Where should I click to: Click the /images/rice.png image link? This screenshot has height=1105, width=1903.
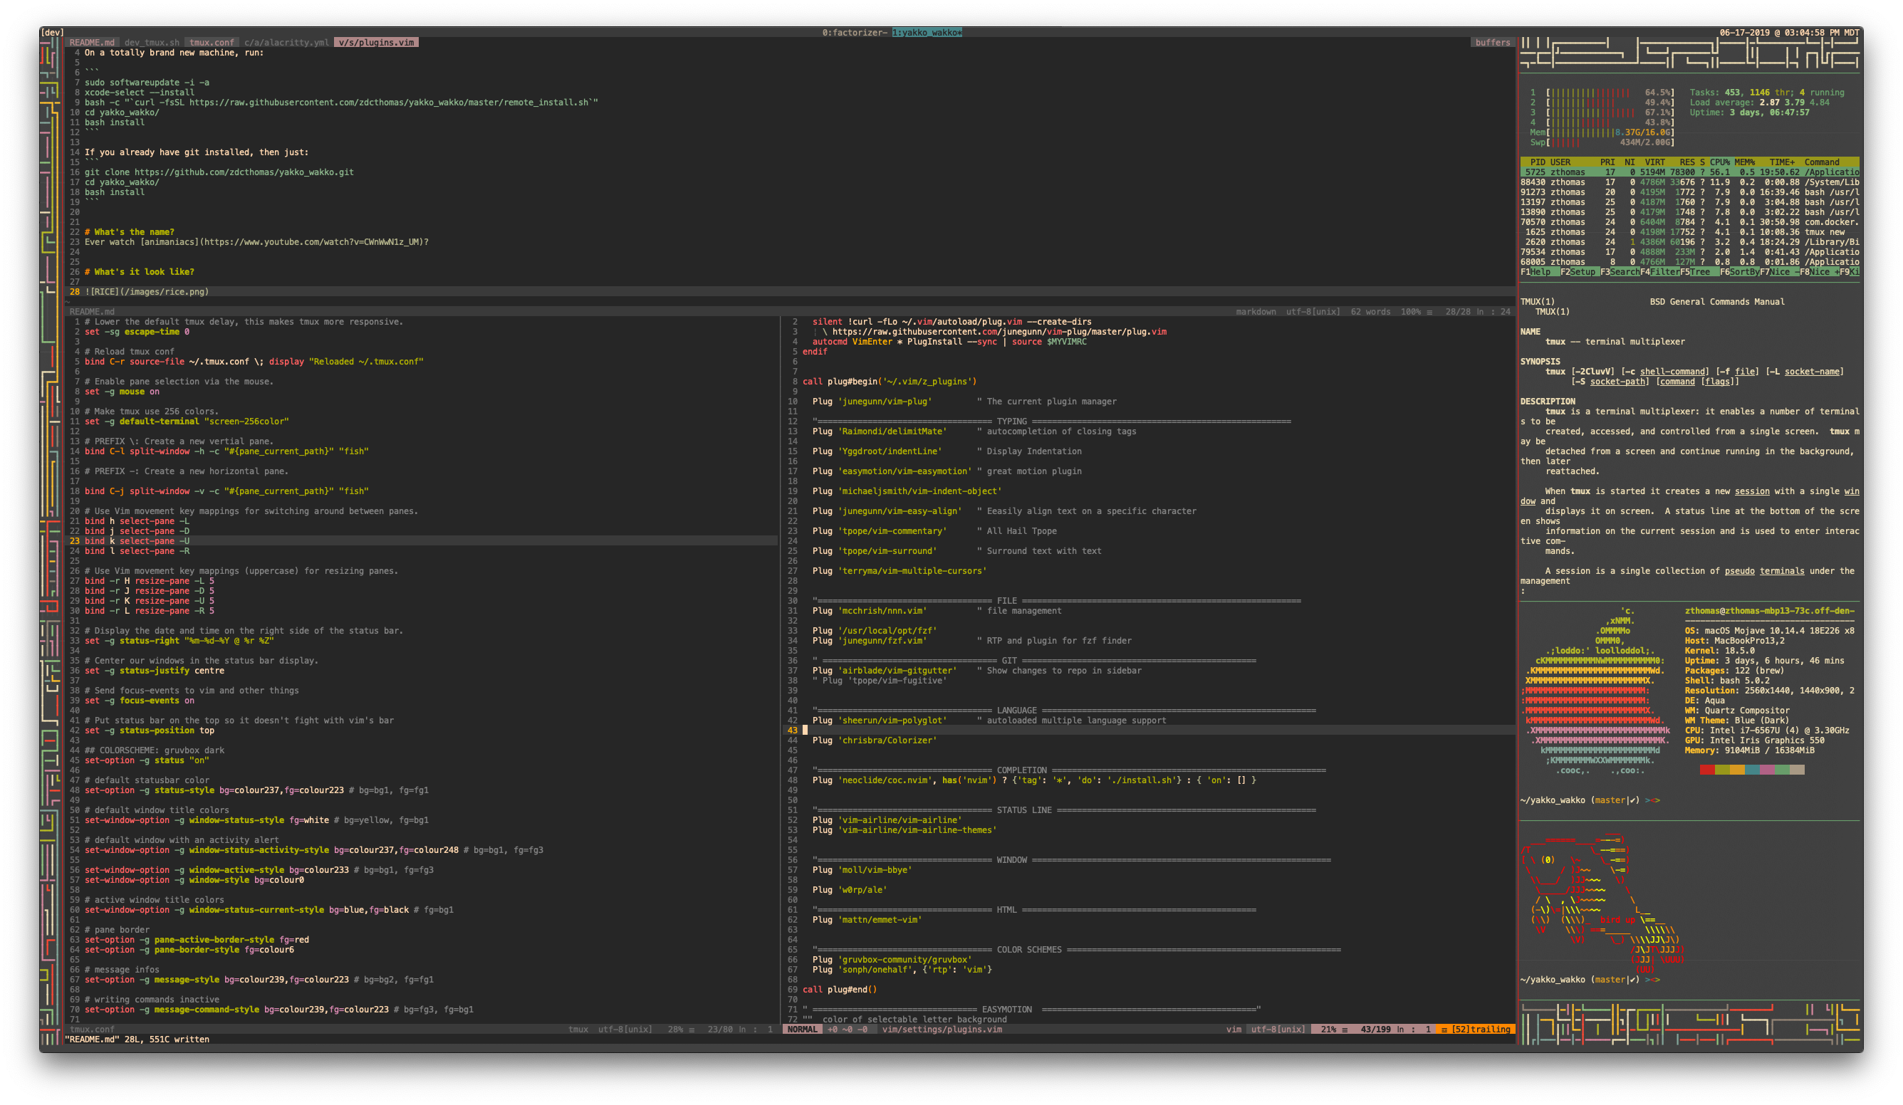164,291
